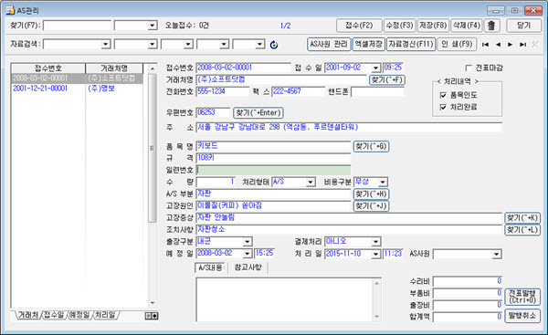The height and width of the screenshot is (335, 548).
Task: Click the 일련번호 green input field
Action: (273, 170)
